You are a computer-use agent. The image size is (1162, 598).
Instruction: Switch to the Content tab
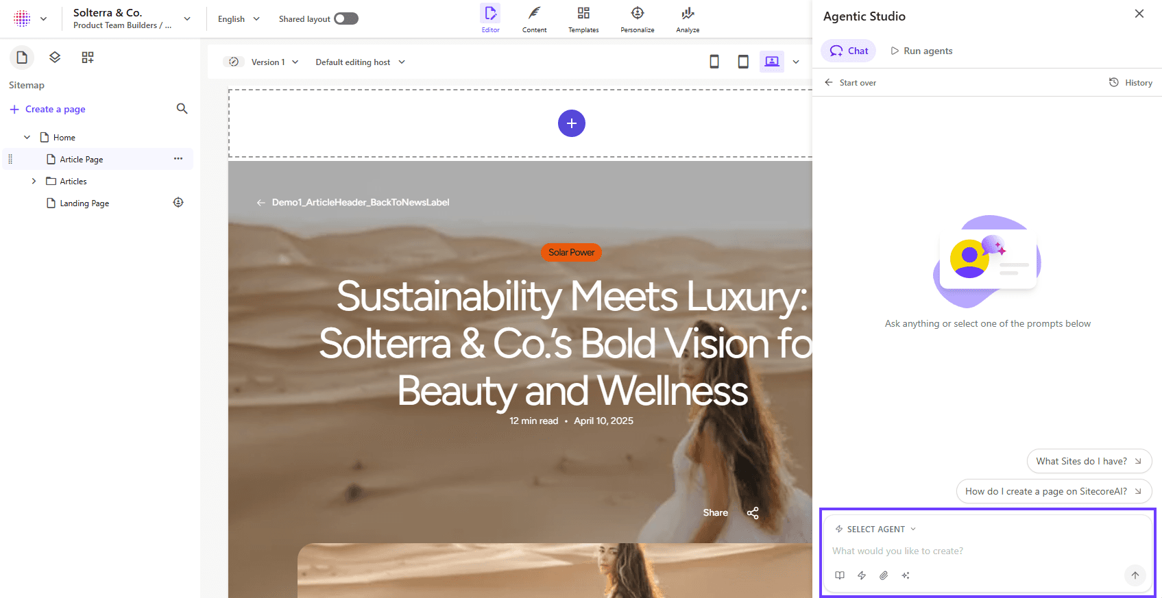pos(534,18)
